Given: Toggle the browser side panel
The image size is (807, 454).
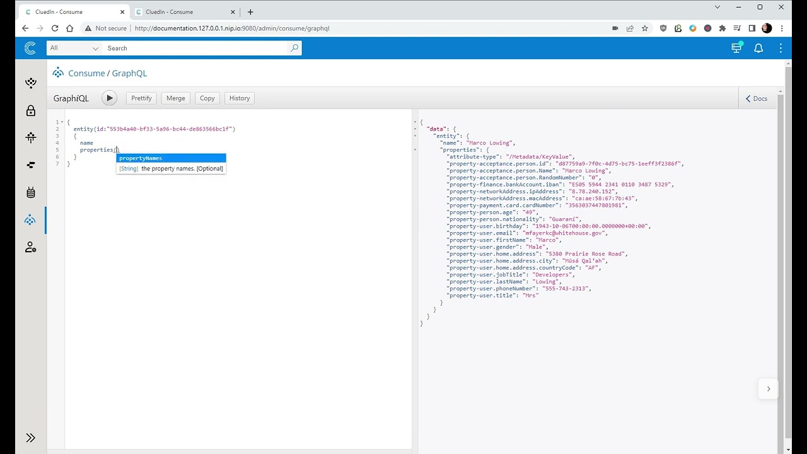Looking at the screenshot, I should pyautogui.click(x=752, y=28).
